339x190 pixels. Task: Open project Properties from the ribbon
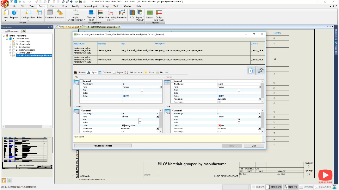click(x=15, y=15)
